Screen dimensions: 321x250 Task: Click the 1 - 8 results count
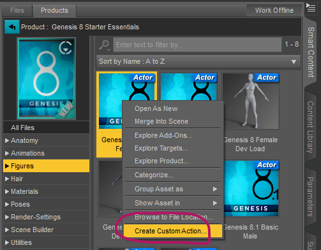coord(292,44)
